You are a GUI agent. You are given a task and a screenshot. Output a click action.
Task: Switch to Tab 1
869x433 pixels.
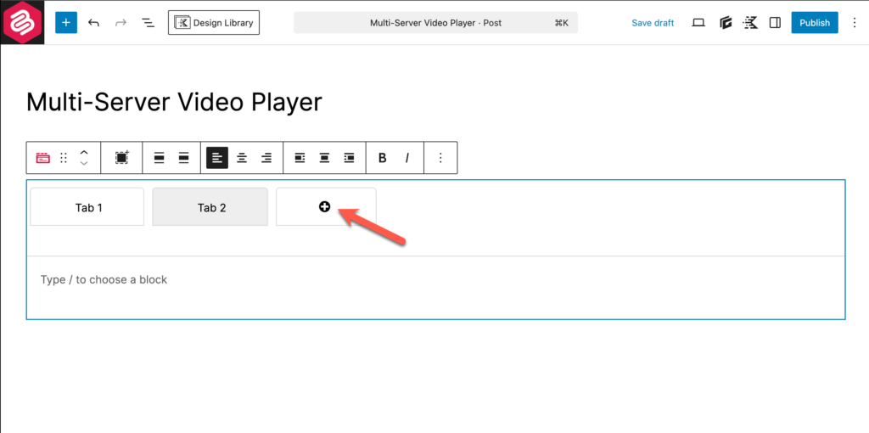tap(87, 207)
